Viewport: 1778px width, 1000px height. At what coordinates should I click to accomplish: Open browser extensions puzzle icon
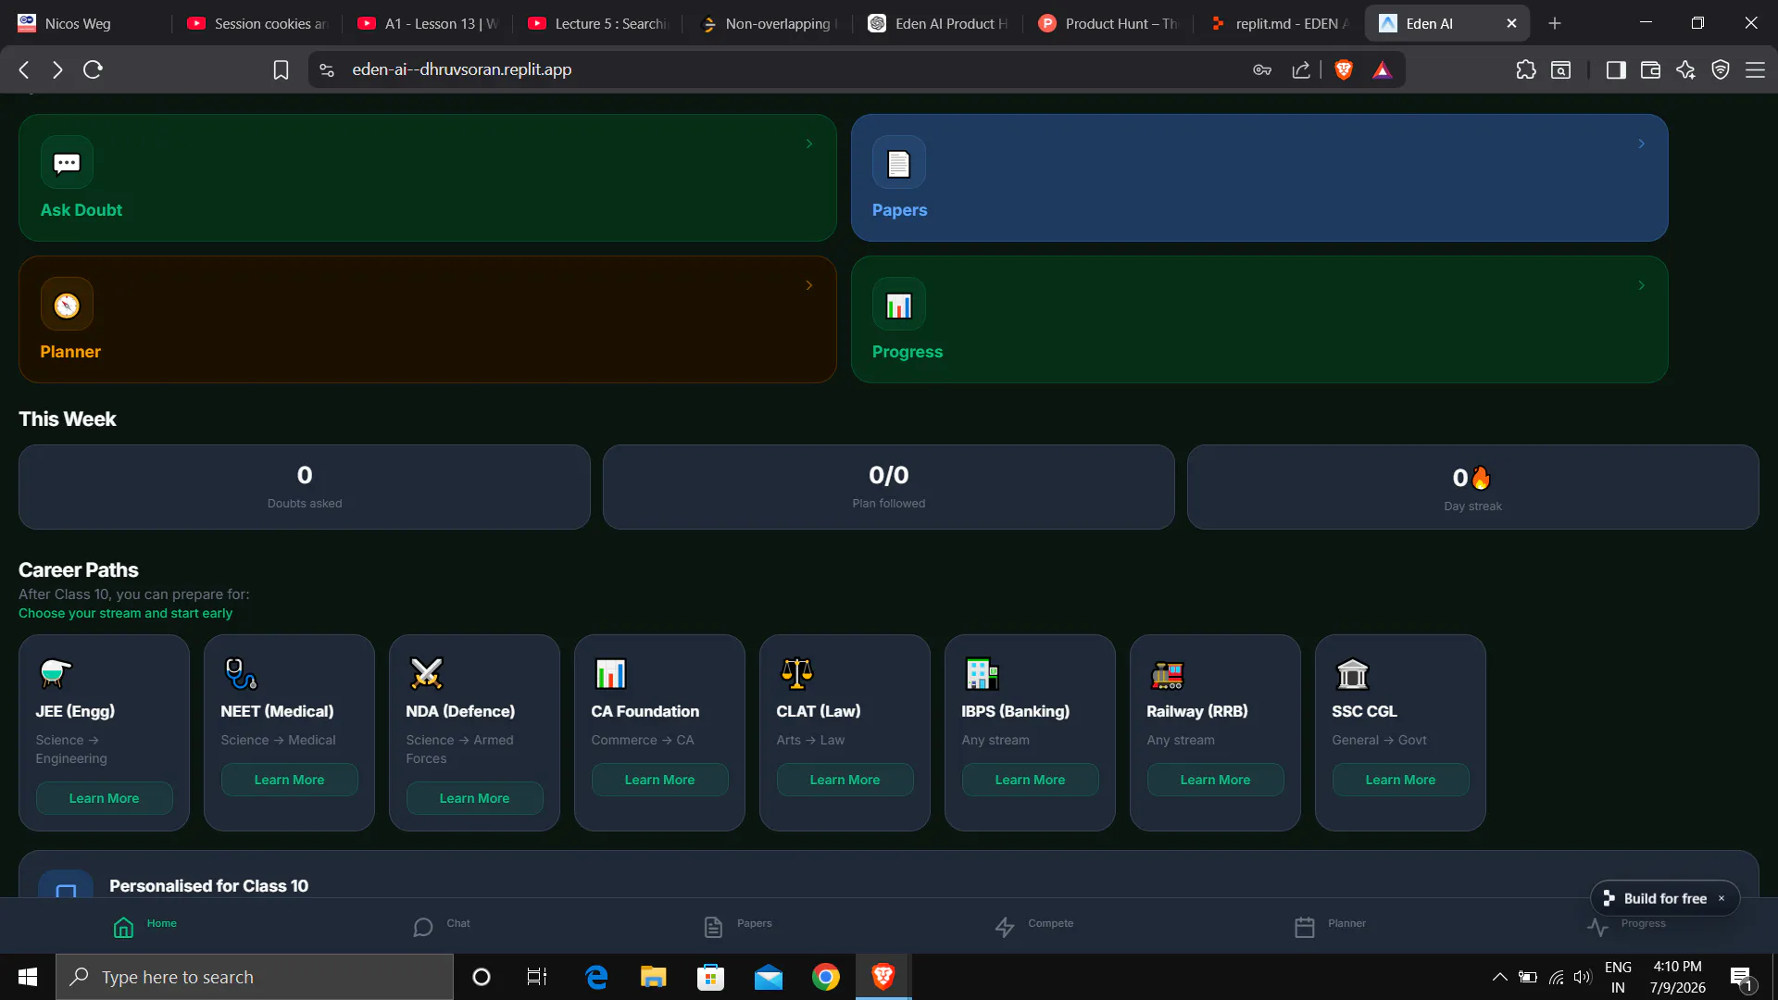(1525, 69)
